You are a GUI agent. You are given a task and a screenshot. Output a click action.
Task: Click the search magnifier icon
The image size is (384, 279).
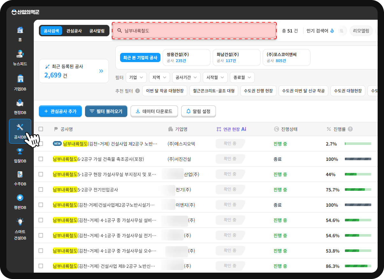point(120,31)
